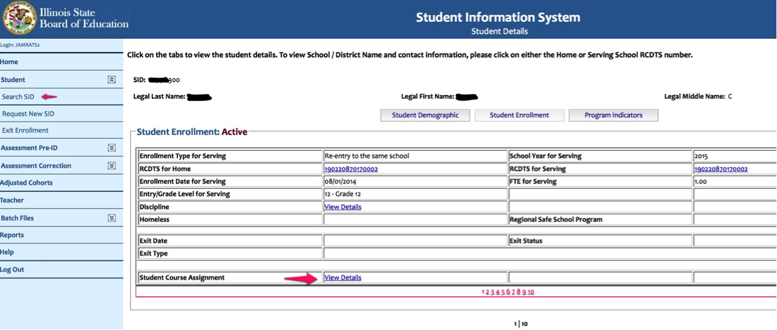
Task: Switch to Program Indicators tab
Action: coord(613,115)
